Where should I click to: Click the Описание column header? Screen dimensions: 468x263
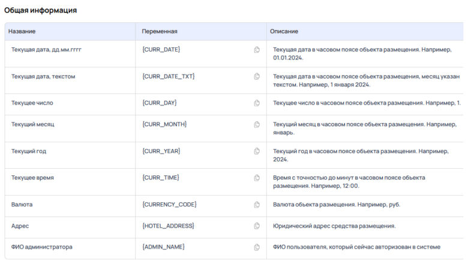coord(284,31)
